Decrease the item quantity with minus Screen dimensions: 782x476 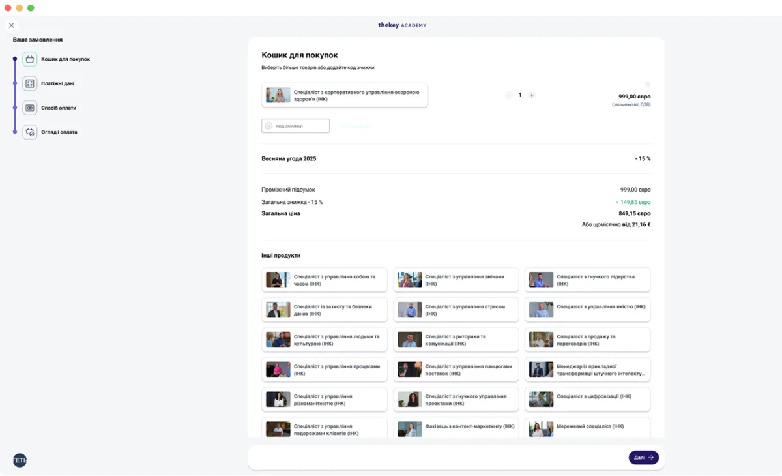(509, 95)
